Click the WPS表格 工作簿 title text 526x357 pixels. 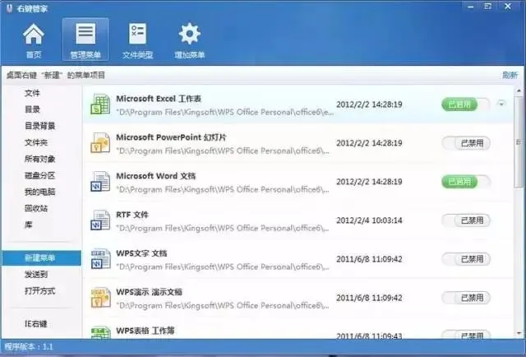point(145,331)
